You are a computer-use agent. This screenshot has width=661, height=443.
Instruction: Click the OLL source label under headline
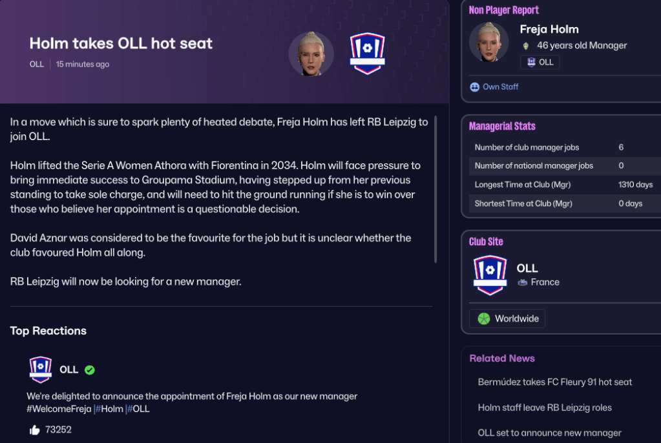click(37, 64)
